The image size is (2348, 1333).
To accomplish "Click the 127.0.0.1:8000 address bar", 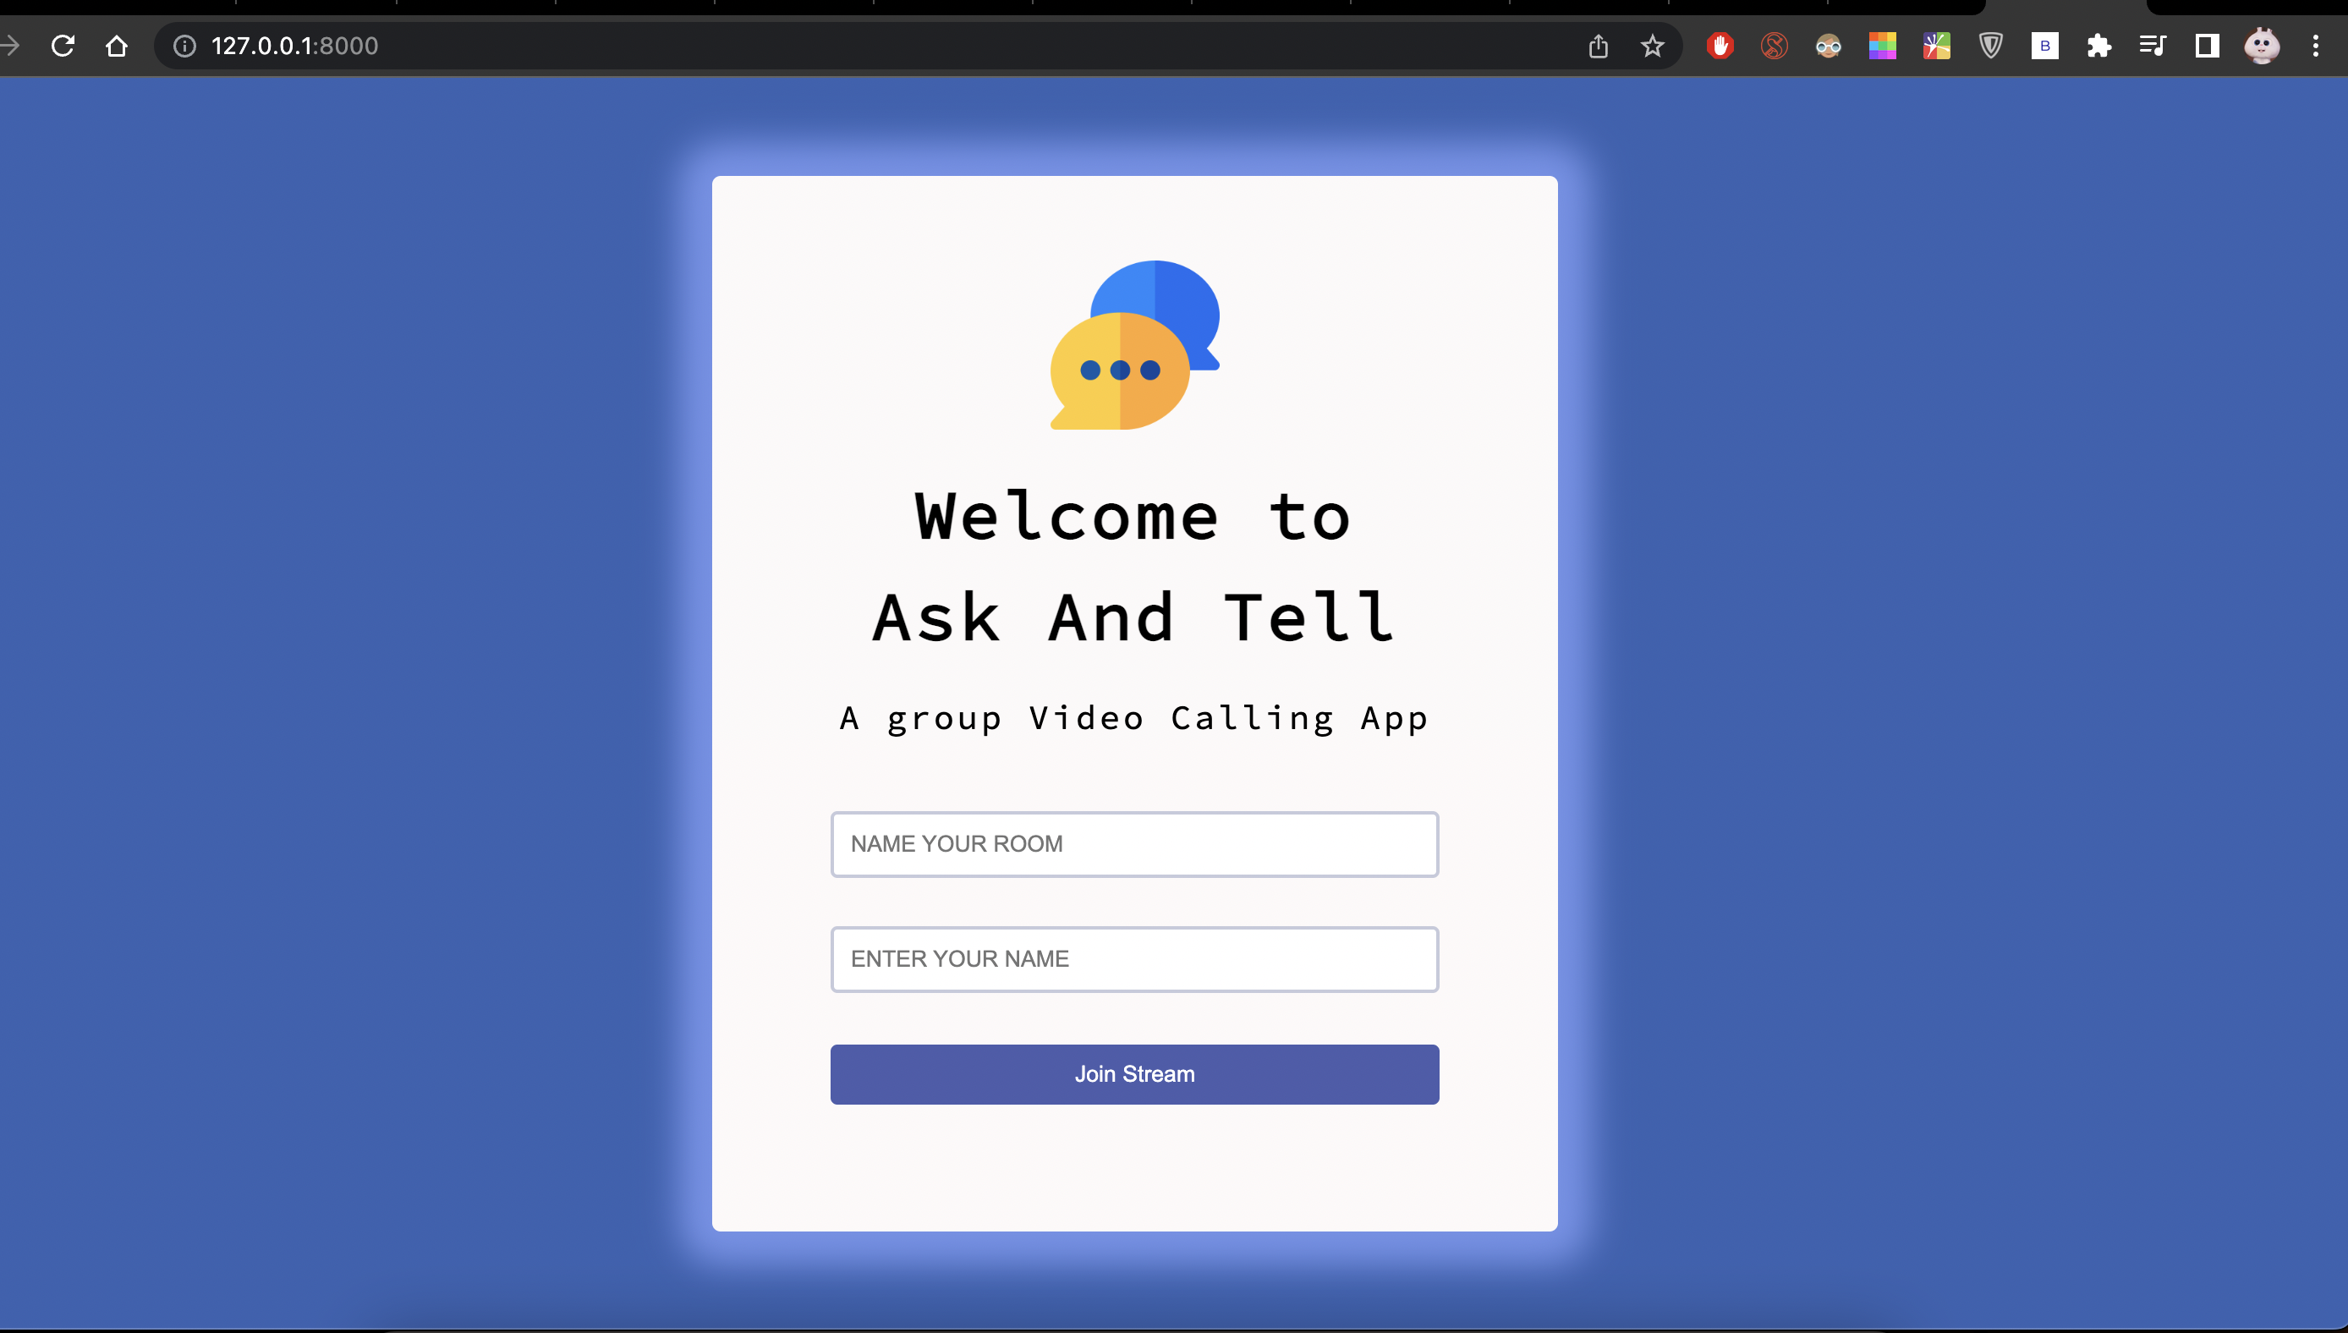I will (x=824, y=46).
